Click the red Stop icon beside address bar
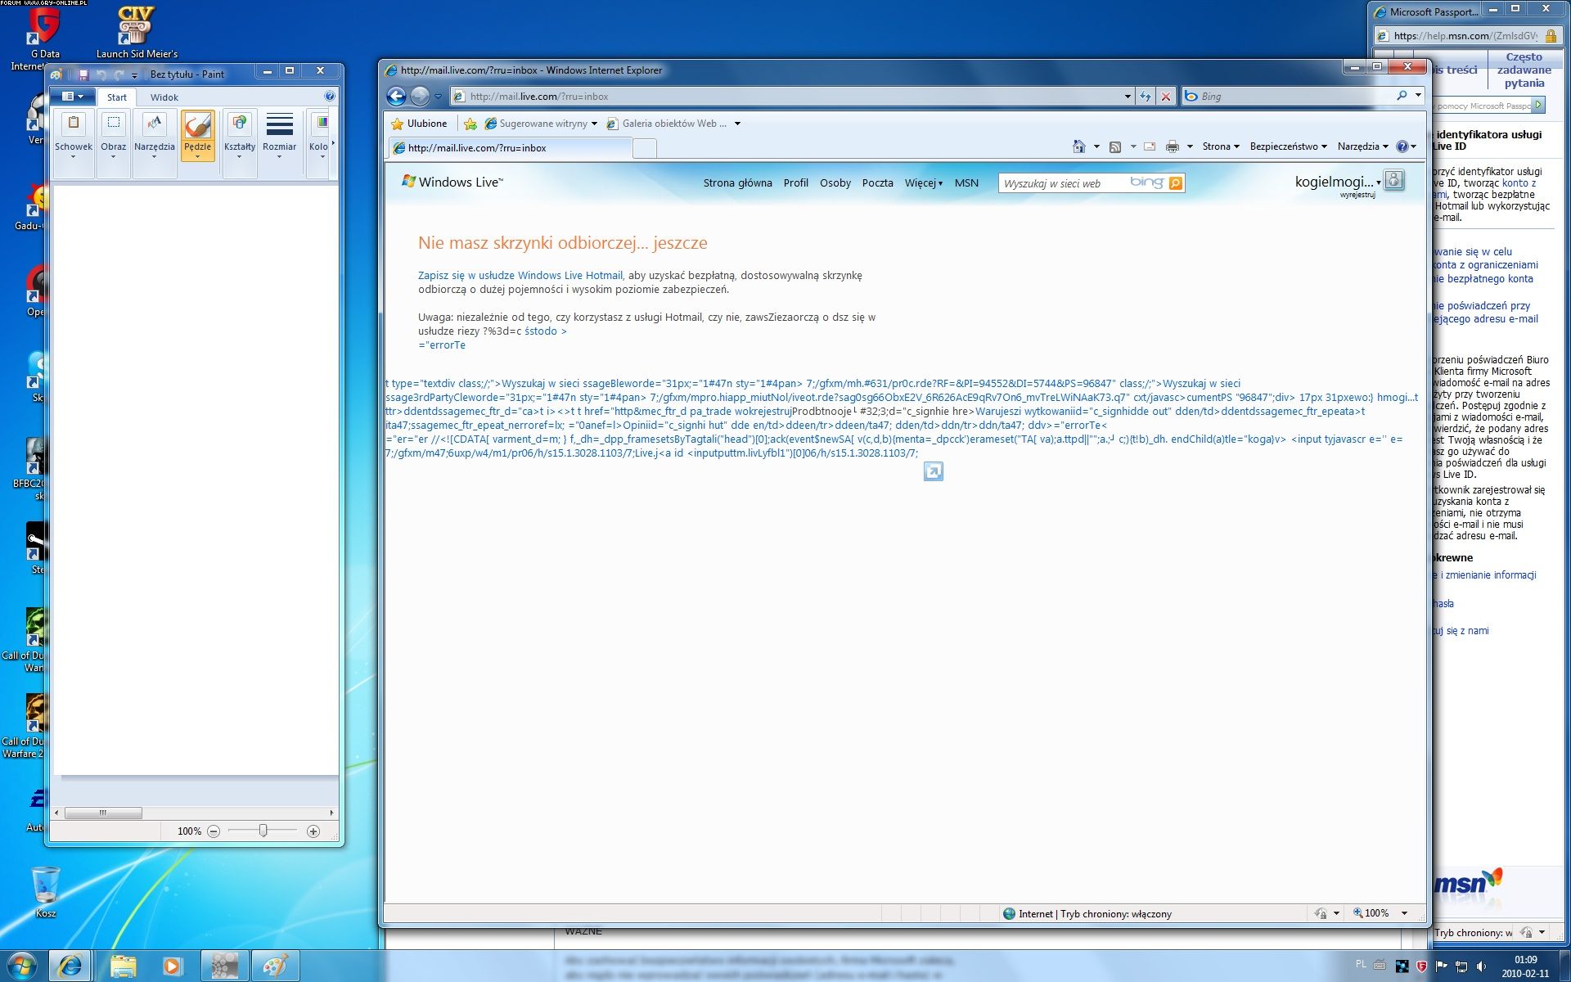 click(1166, 97)
